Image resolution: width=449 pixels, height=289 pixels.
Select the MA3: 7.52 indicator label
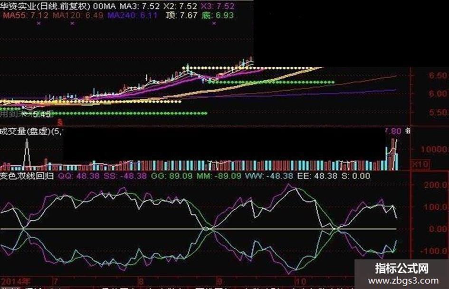[139, 6]
